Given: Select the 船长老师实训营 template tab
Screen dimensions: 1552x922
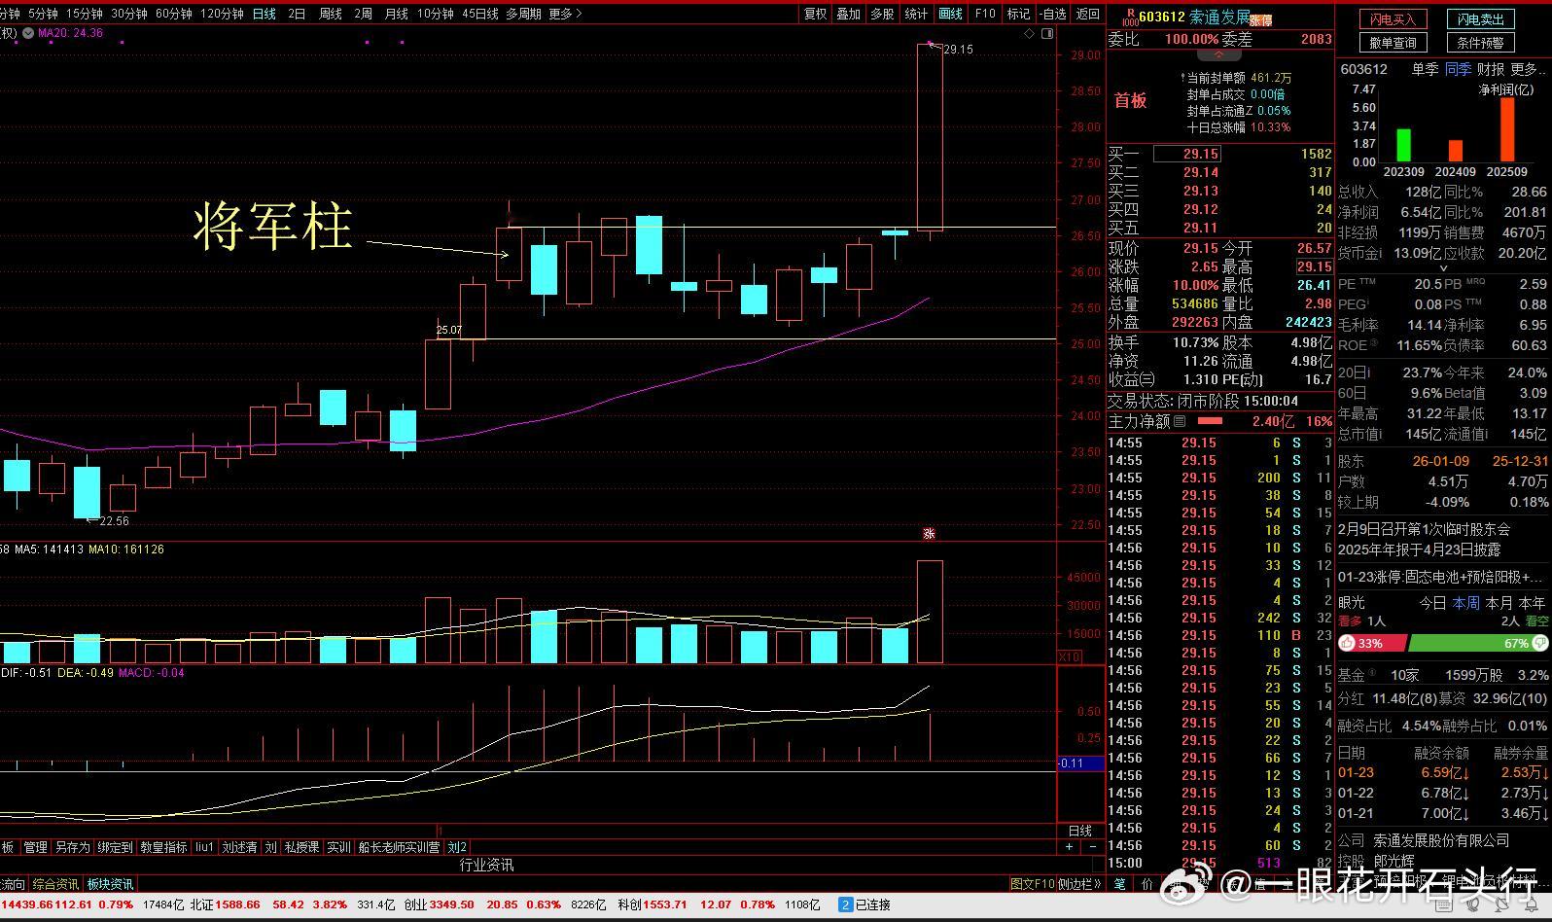Looking at the screenshot, I should [399, 847].
